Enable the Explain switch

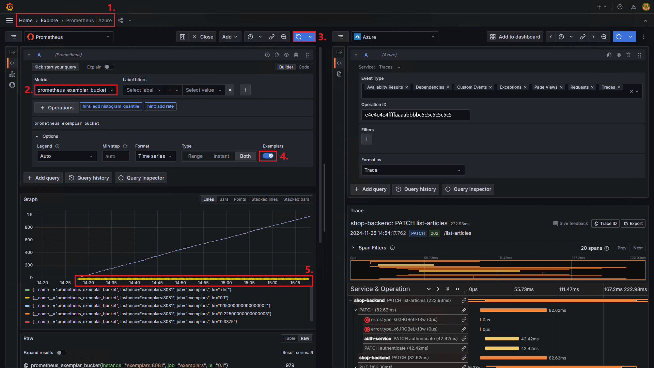coord(109,67)
